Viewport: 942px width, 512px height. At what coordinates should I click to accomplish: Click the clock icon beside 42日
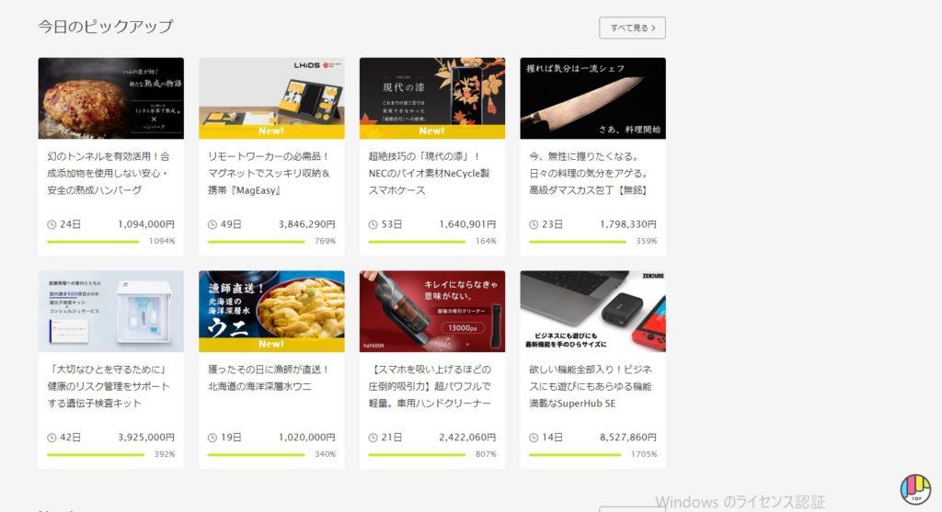coord(52,438)
